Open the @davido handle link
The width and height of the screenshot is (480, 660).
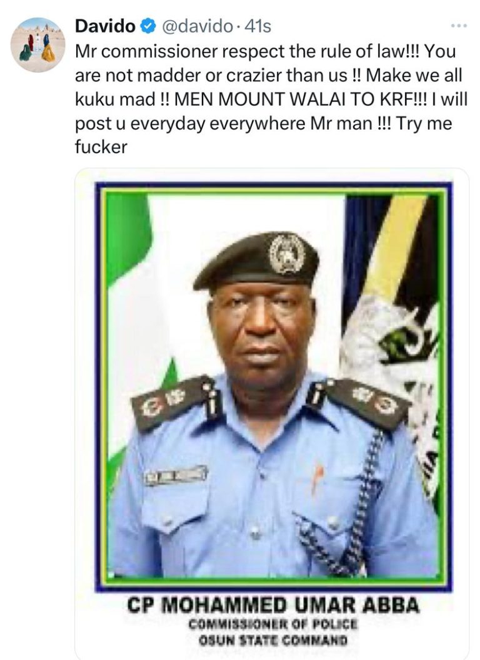[197, 26]
